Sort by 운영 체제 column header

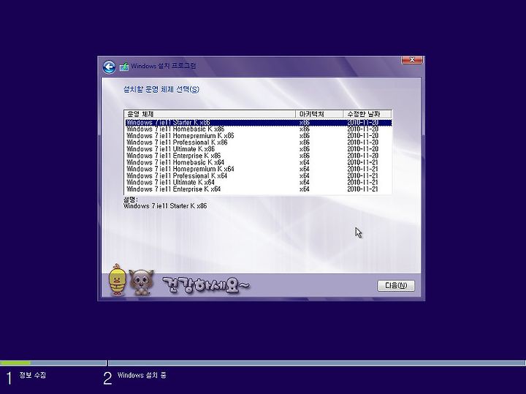(210, 114)
